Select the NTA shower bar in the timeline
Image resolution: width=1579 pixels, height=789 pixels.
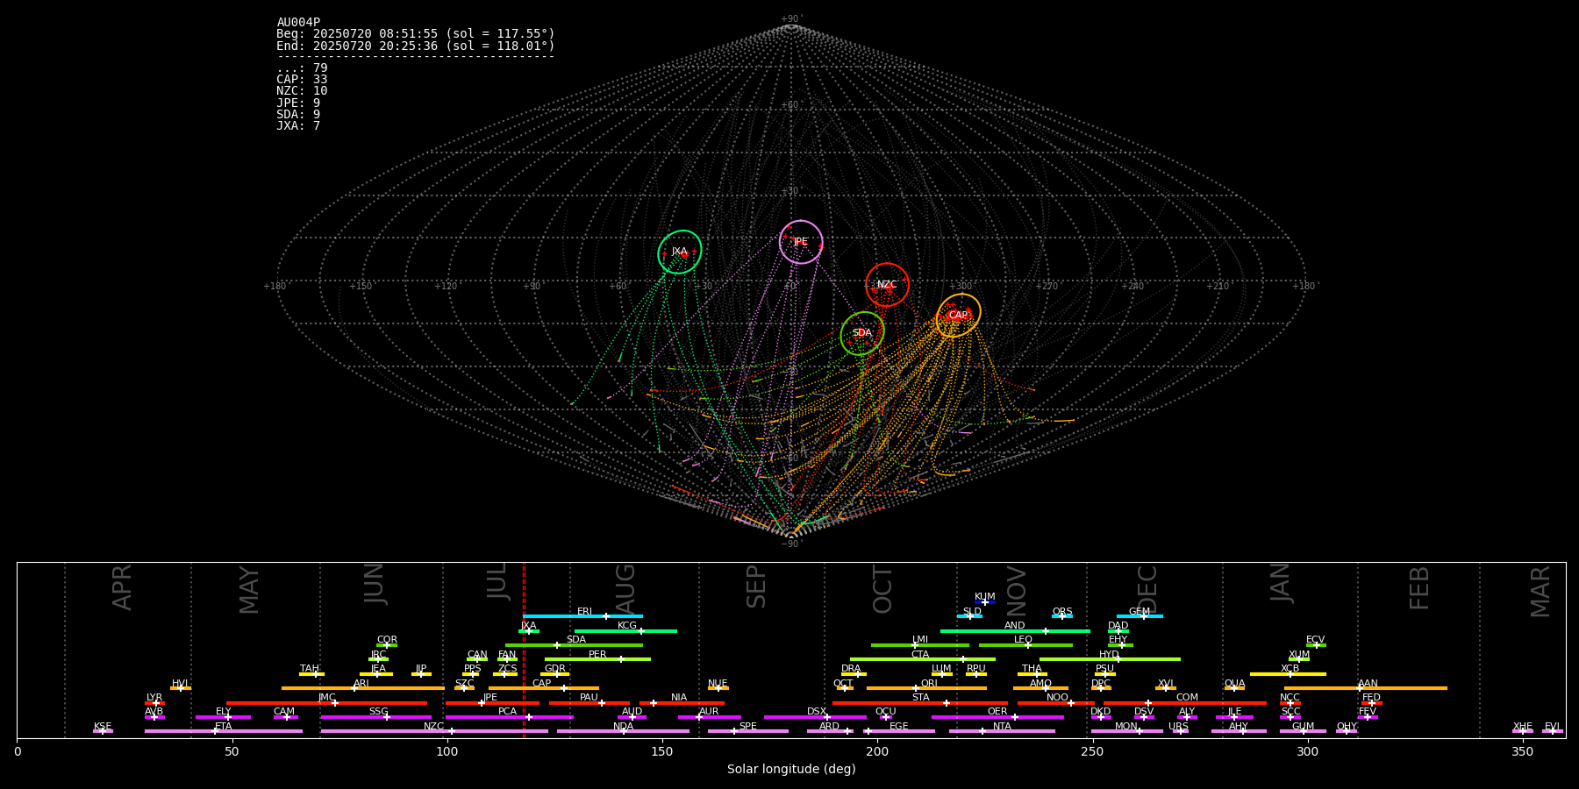pos(1002,730)
